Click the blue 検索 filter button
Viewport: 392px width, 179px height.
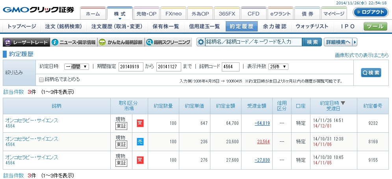[x=371, y=73]
